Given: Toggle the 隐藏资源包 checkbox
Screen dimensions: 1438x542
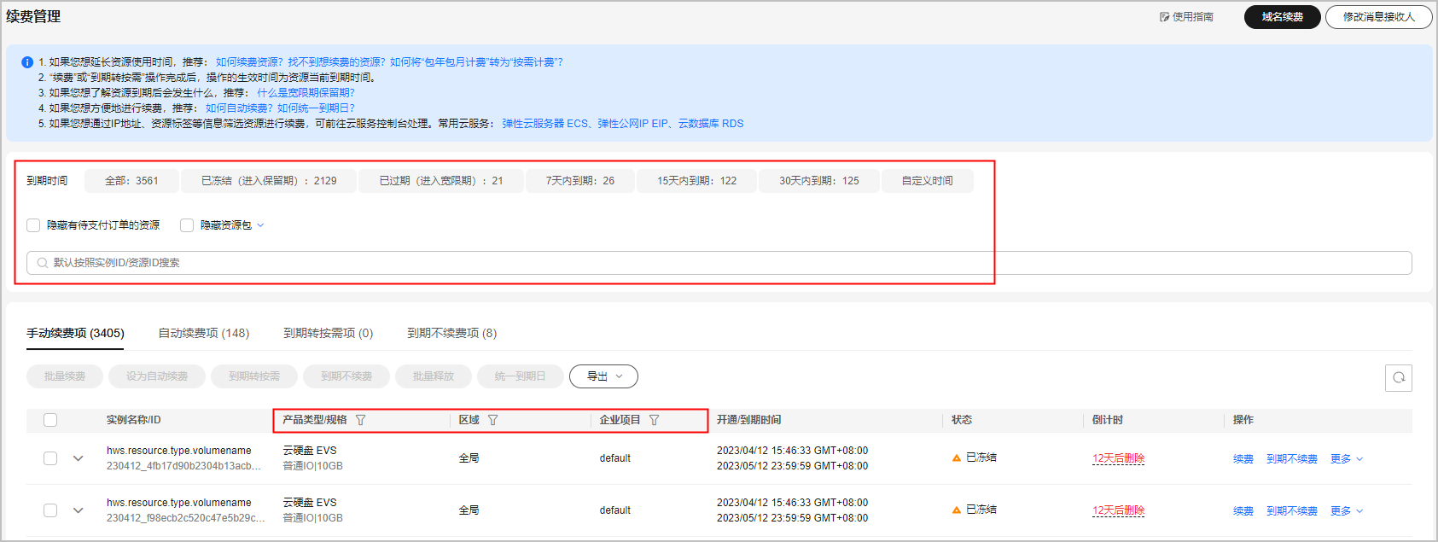Looking at the screenshot, I should pyautogui.click(x=187, y=225).
